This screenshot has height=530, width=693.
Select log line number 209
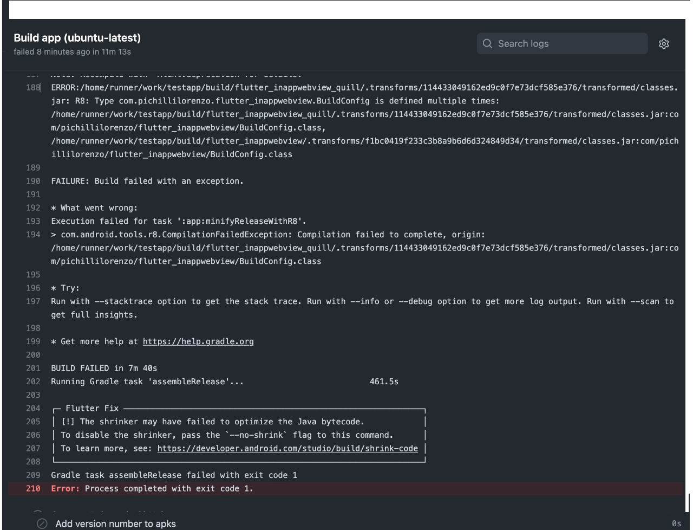coord(33,475)
